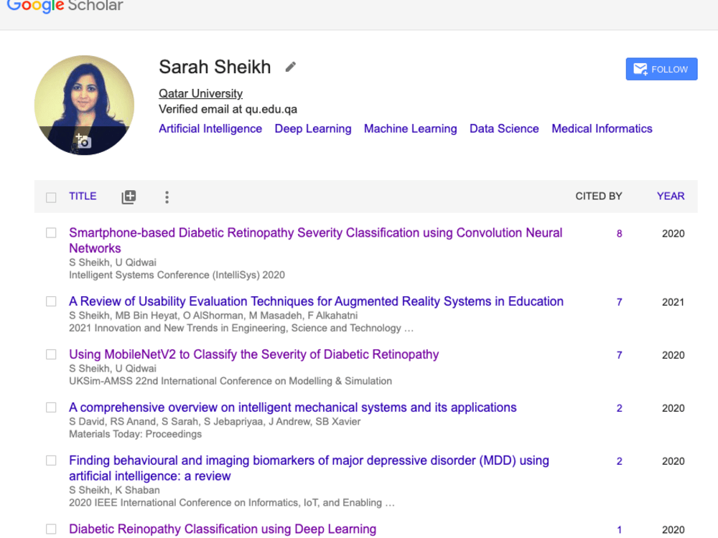Image resolution: width=718 pixels, height=538 pixels.
Task: Click 2021 Innovation and New Trends venue text
Action: tap(241, 328)
